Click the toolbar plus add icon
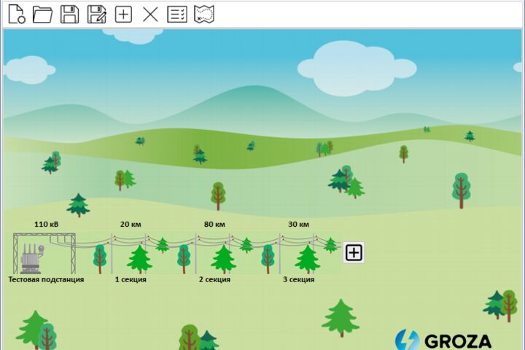This screenshot has width=525, height=350. pos(123,15)
